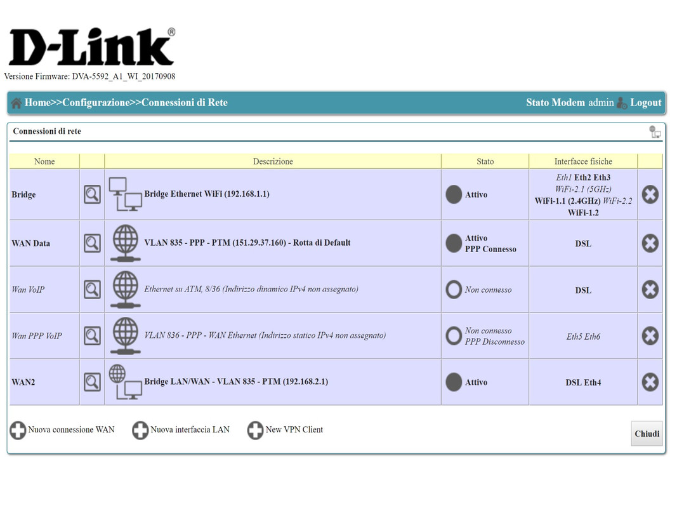Click 'Bridge LAN/WAN - VLAN 835 - PTM' description
Image resolution: width=677 pixels, height=508 pixels.
(x=236, y=381)
